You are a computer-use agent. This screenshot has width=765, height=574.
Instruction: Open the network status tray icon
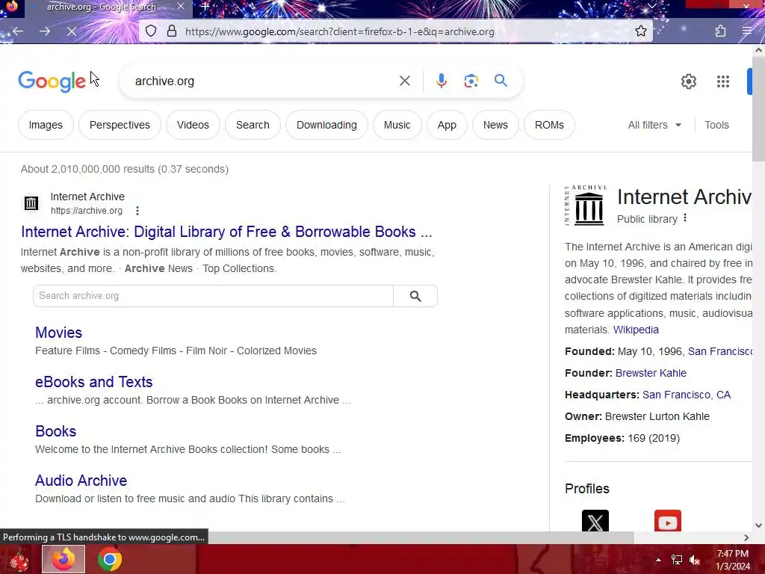pyautogui.click(x=677, y=560)
